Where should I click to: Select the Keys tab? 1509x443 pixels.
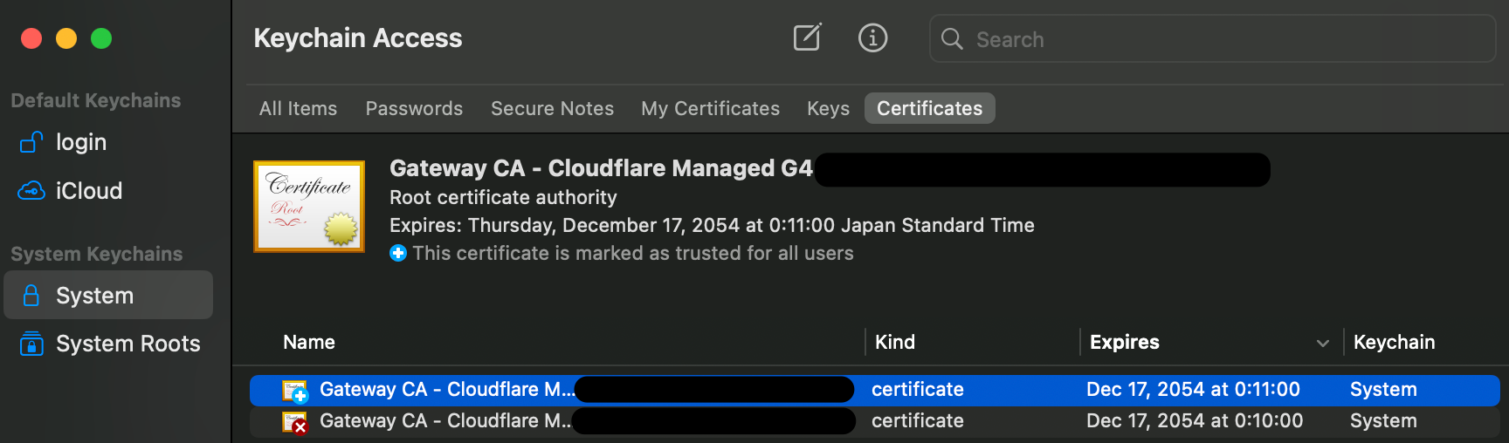tap(828, 108)
